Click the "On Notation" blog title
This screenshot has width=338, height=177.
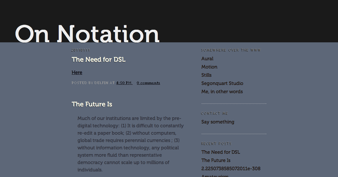point(87,34)
